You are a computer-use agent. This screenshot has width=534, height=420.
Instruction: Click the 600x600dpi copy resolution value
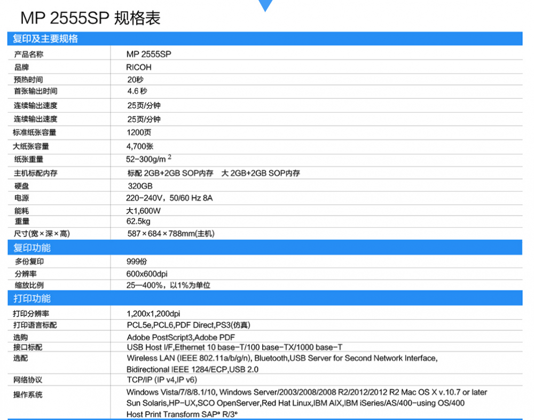(x=147, y=274)
